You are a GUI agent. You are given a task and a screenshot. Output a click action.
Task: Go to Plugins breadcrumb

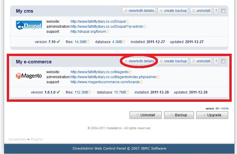point(37,139)
